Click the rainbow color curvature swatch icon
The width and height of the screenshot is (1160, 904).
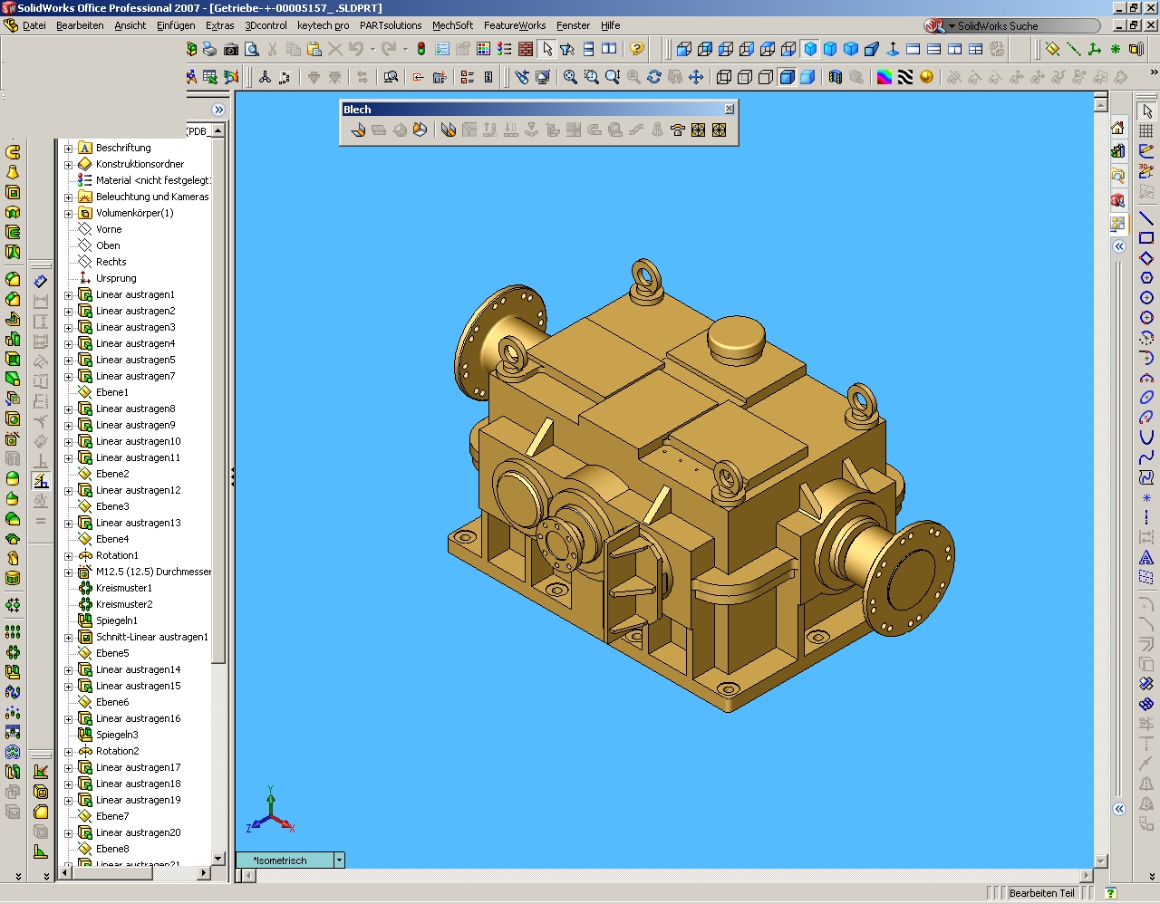tap(884, 78)
